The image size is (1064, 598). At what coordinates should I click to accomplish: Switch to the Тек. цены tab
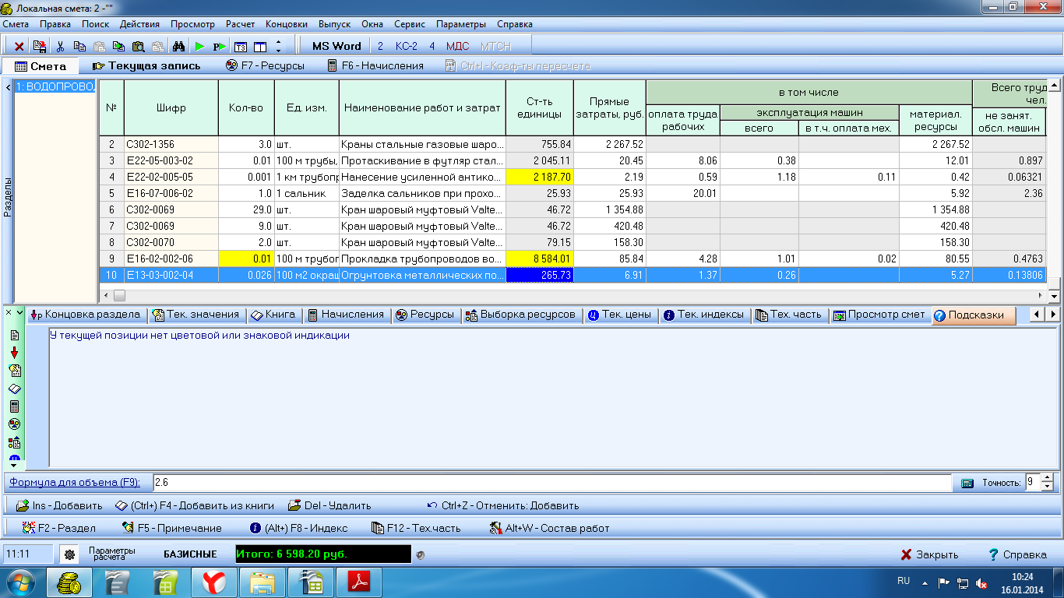620,315
